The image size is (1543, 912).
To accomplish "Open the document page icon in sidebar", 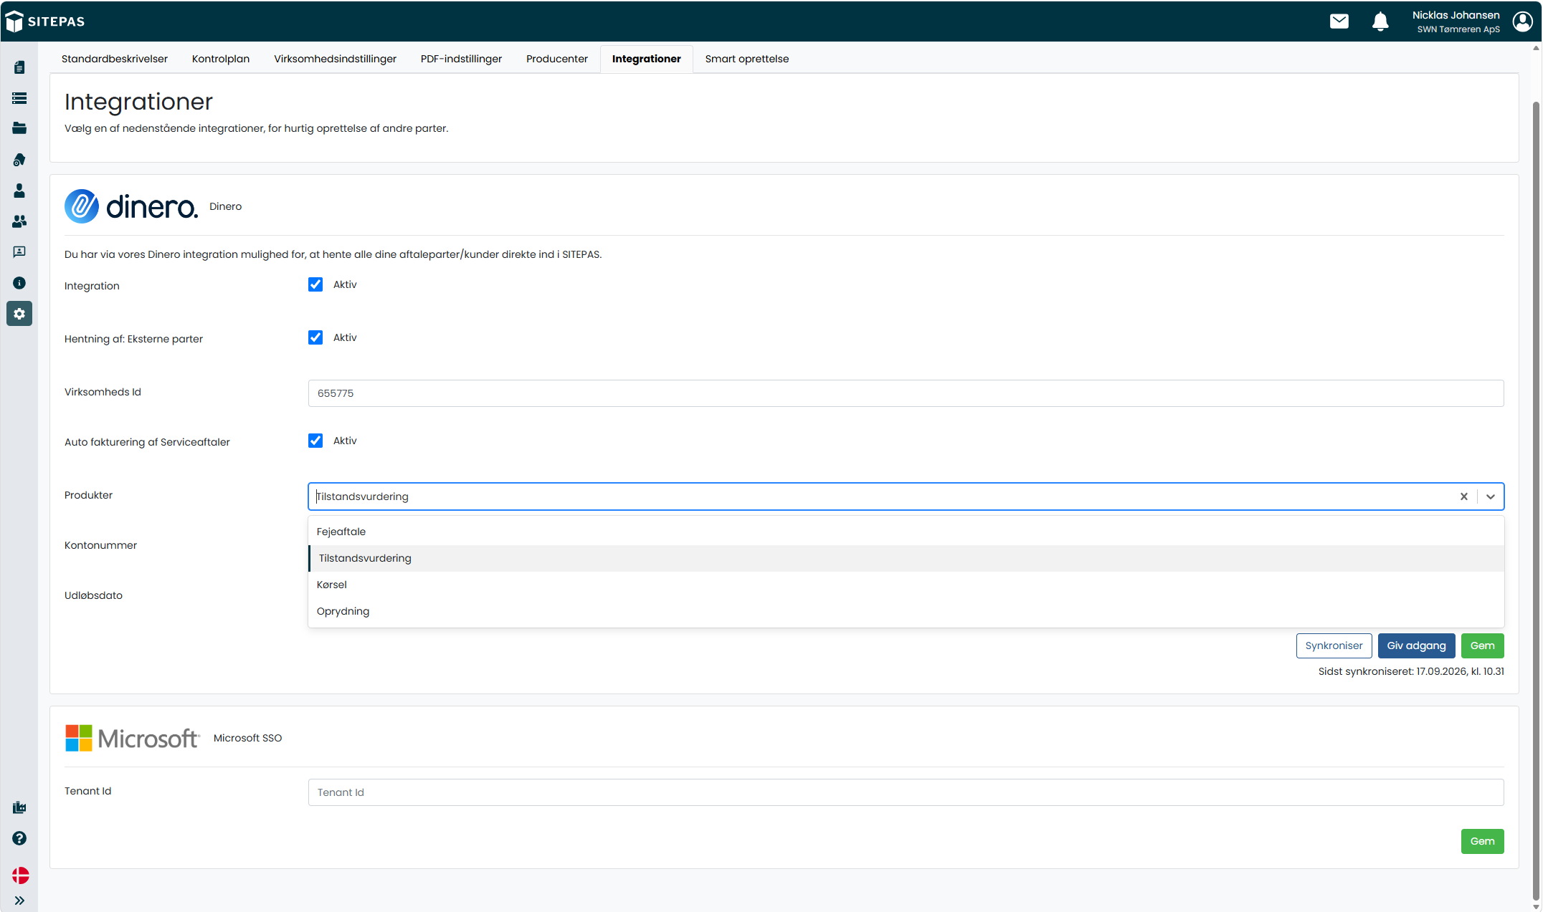I will click(19, 67).
